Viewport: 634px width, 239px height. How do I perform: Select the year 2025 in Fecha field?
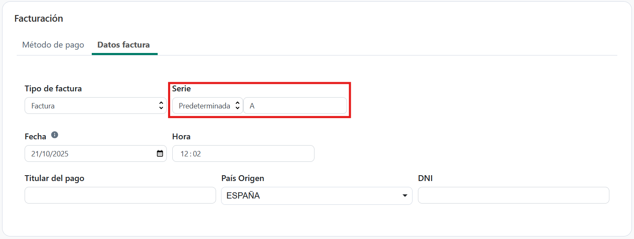pos(60,154)
